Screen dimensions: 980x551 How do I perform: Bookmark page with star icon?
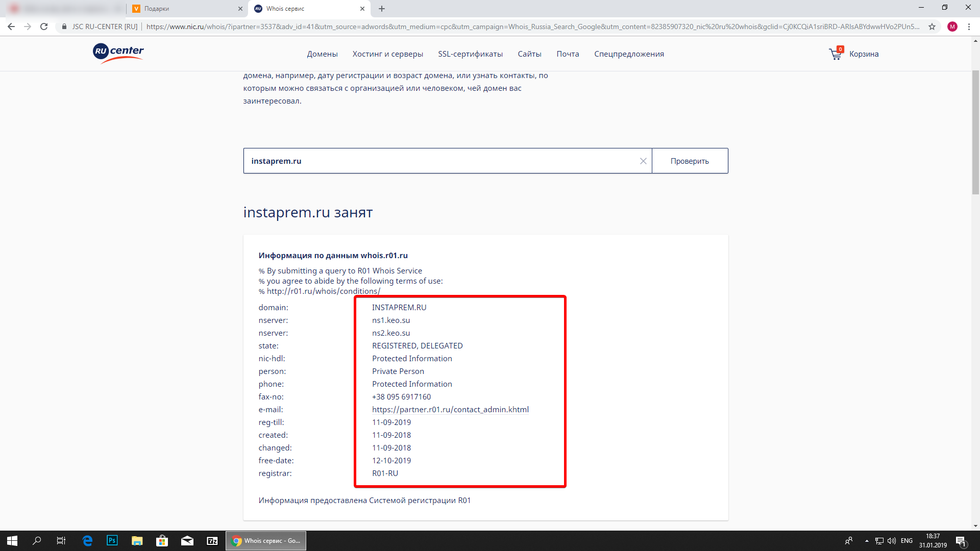(x=932, y=27)
